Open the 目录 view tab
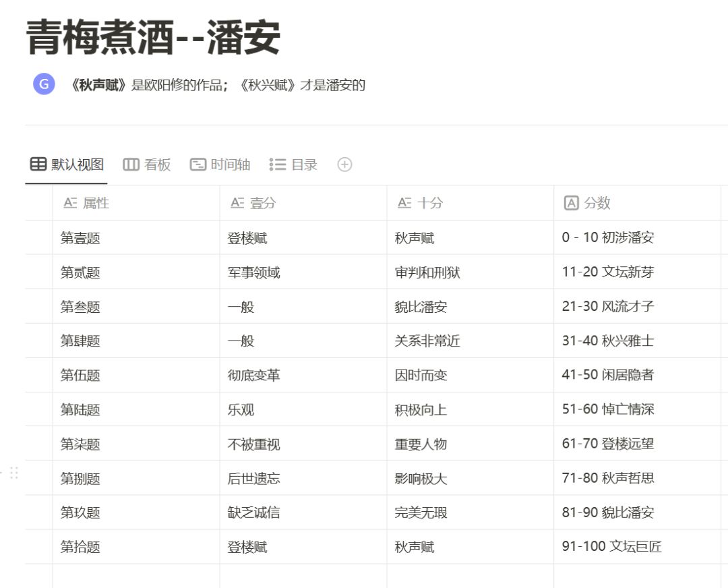This screenshot has height=588, width=728. point(293,165)
